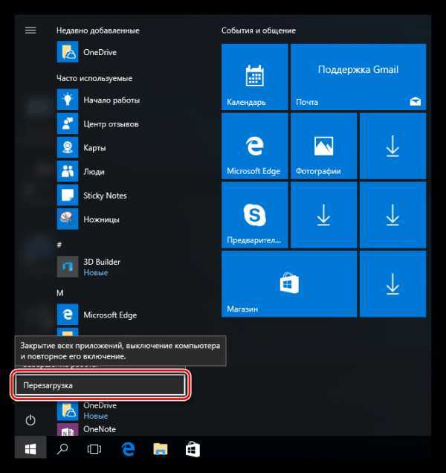Launch Sticky Notes
Viewport: 446px width, 473px height.
pos(92,195)
